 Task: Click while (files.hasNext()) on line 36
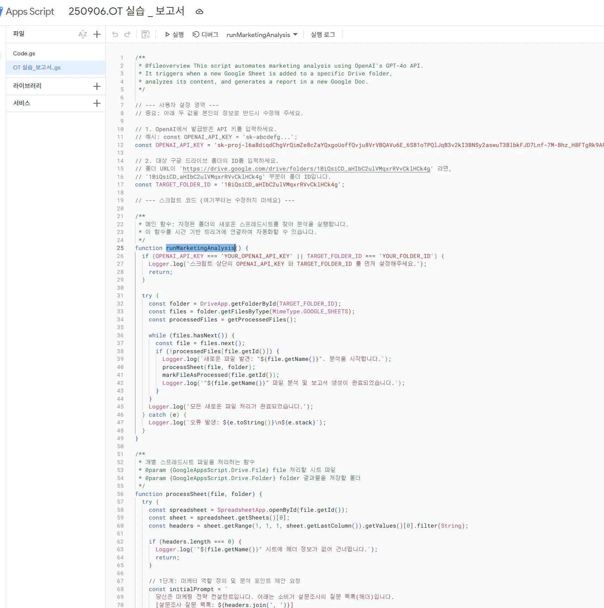click(188, 336)
